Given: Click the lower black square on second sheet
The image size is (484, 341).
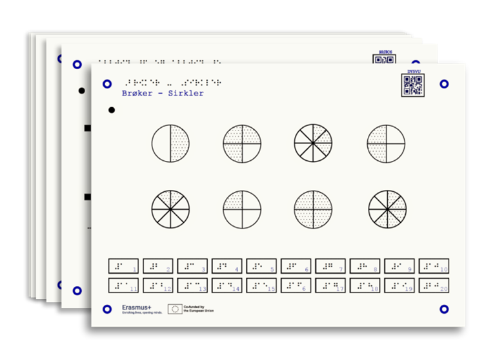Looking at the screenshot, I should click(x=88, y=197).
